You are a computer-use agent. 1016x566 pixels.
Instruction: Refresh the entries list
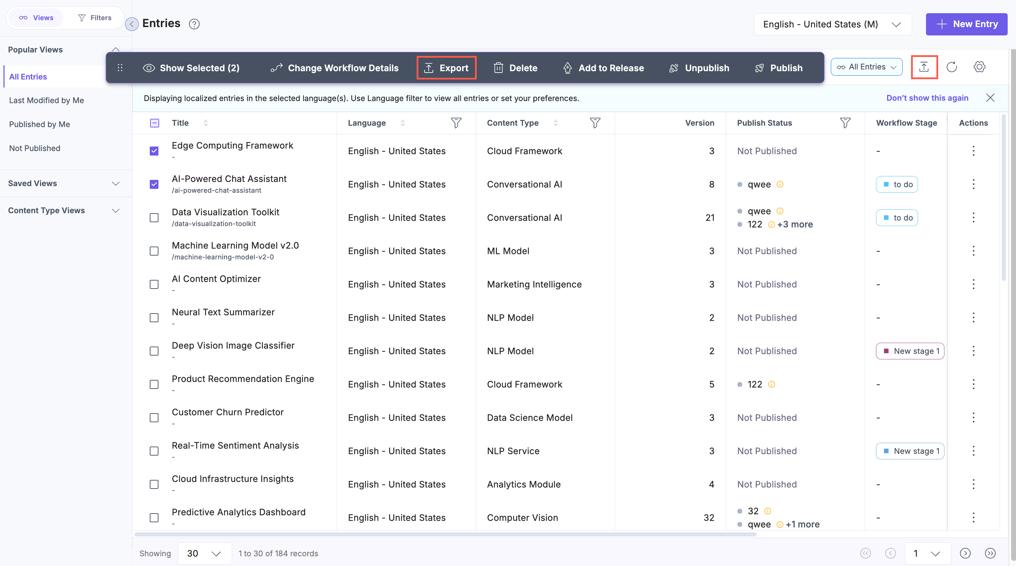pos(952,67)
